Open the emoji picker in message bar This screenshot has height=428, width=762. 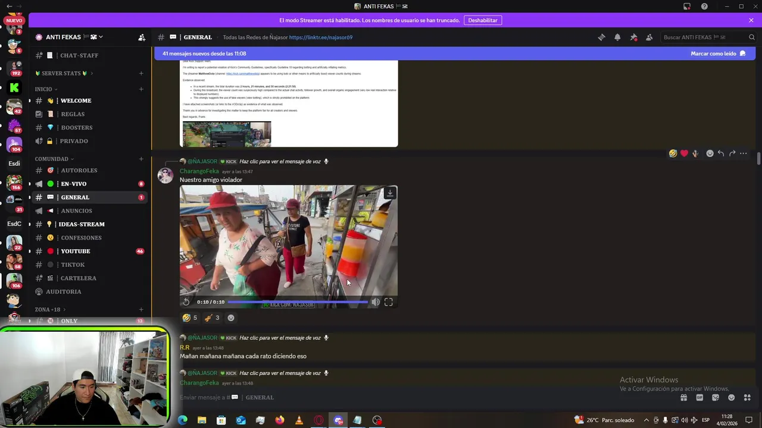[x=731, y=397]
